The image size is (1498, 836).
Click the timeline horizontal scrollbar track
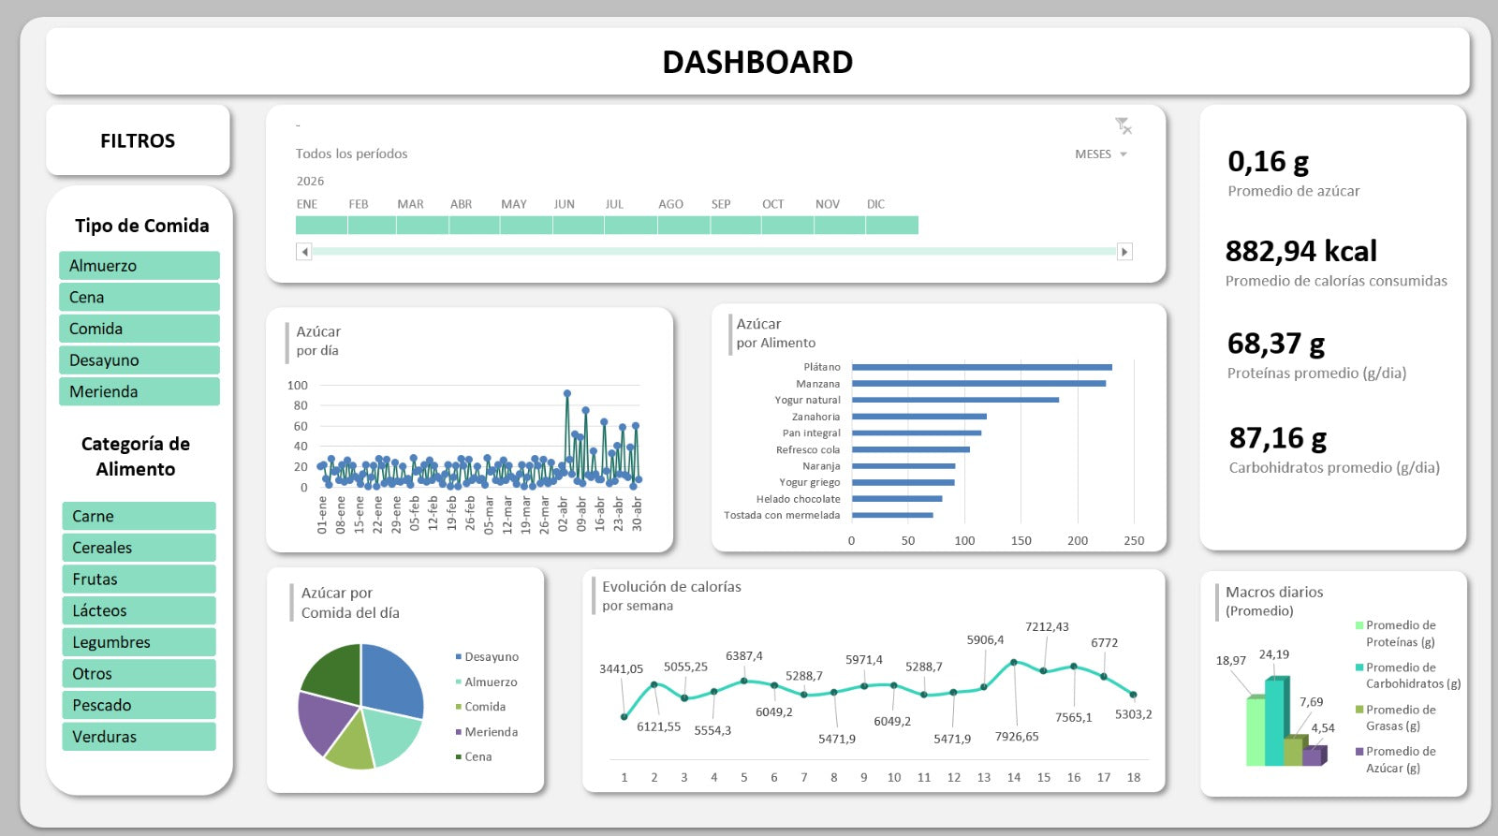(713, 252)
